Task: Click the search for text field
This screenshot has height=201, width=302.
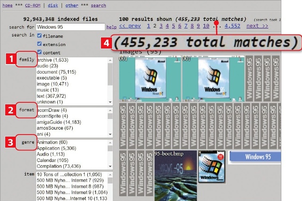Action: pos(70,27)
